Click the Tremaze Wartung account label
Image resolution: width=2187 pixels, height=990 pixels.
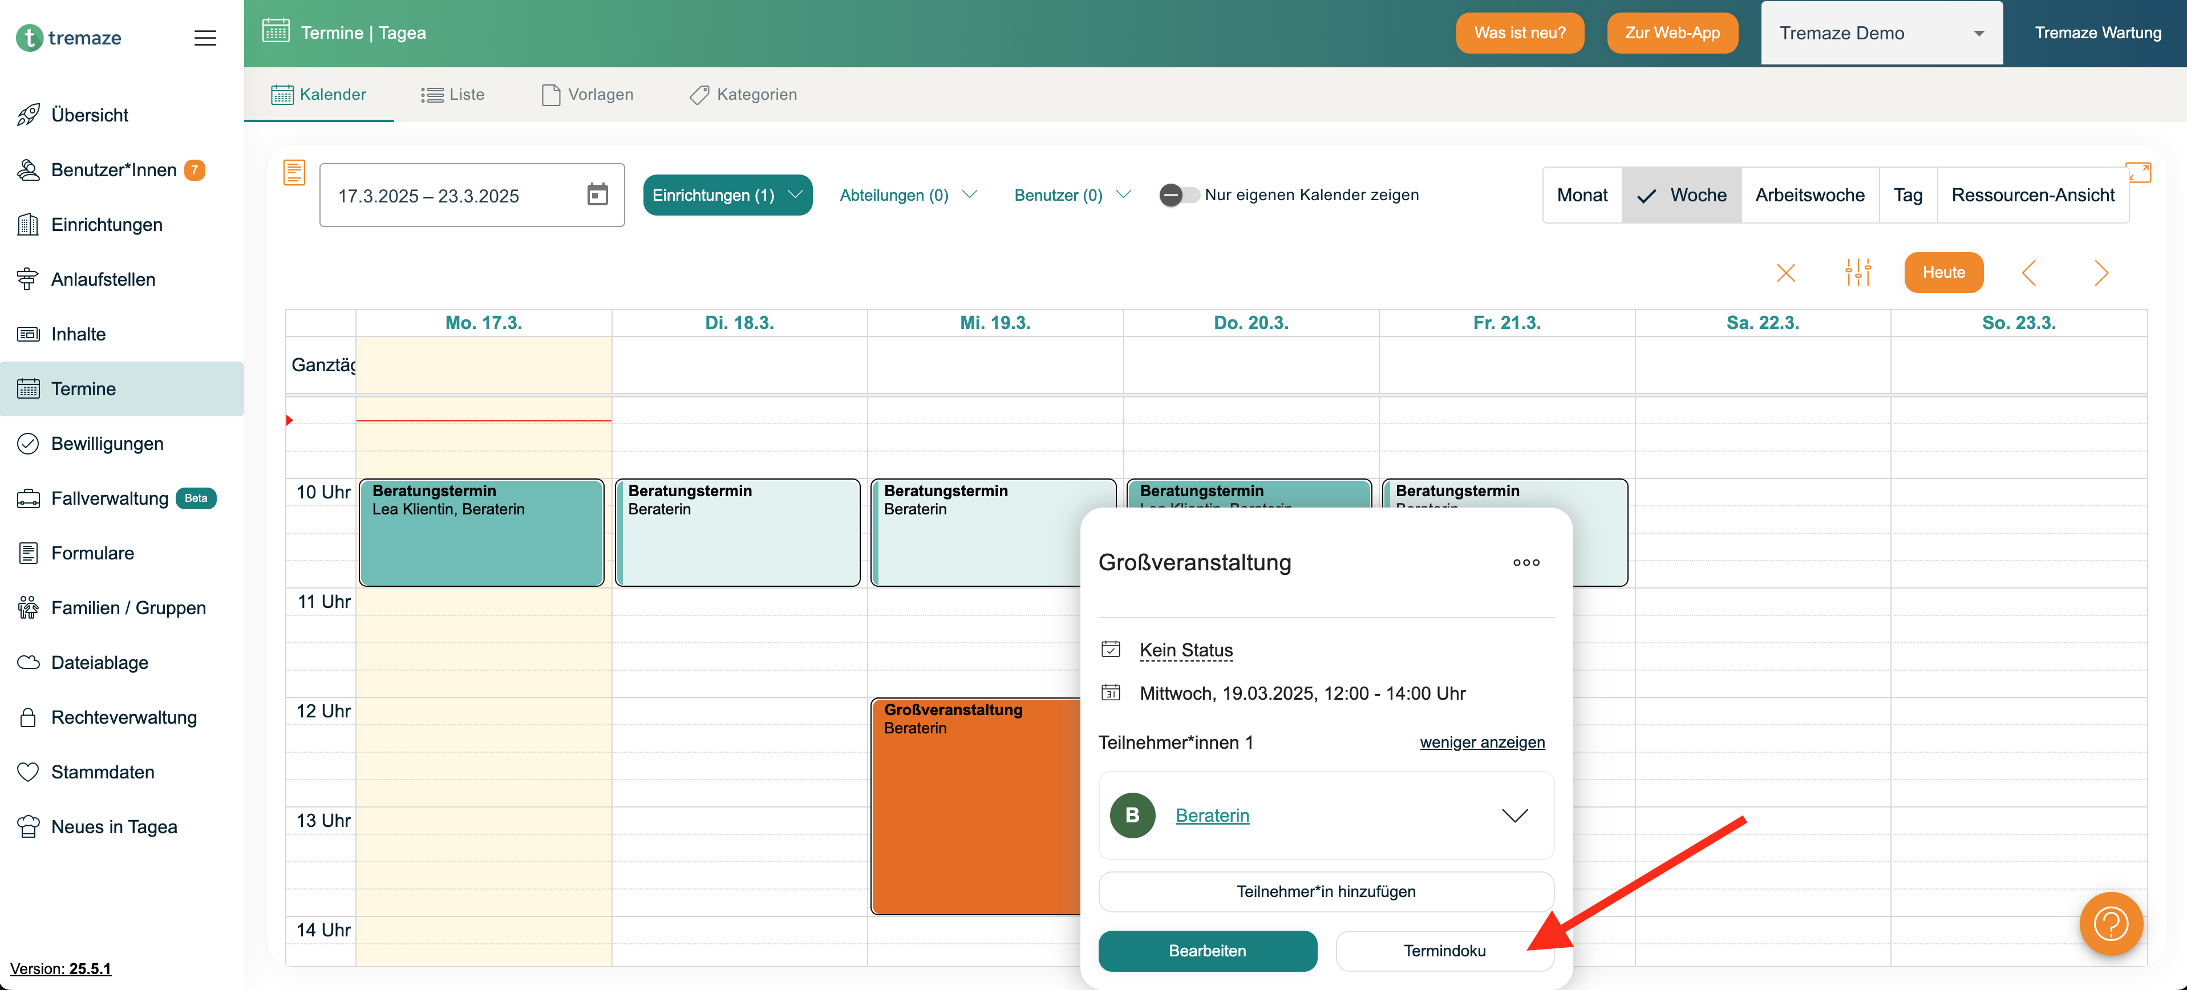tap(2097, 33)
